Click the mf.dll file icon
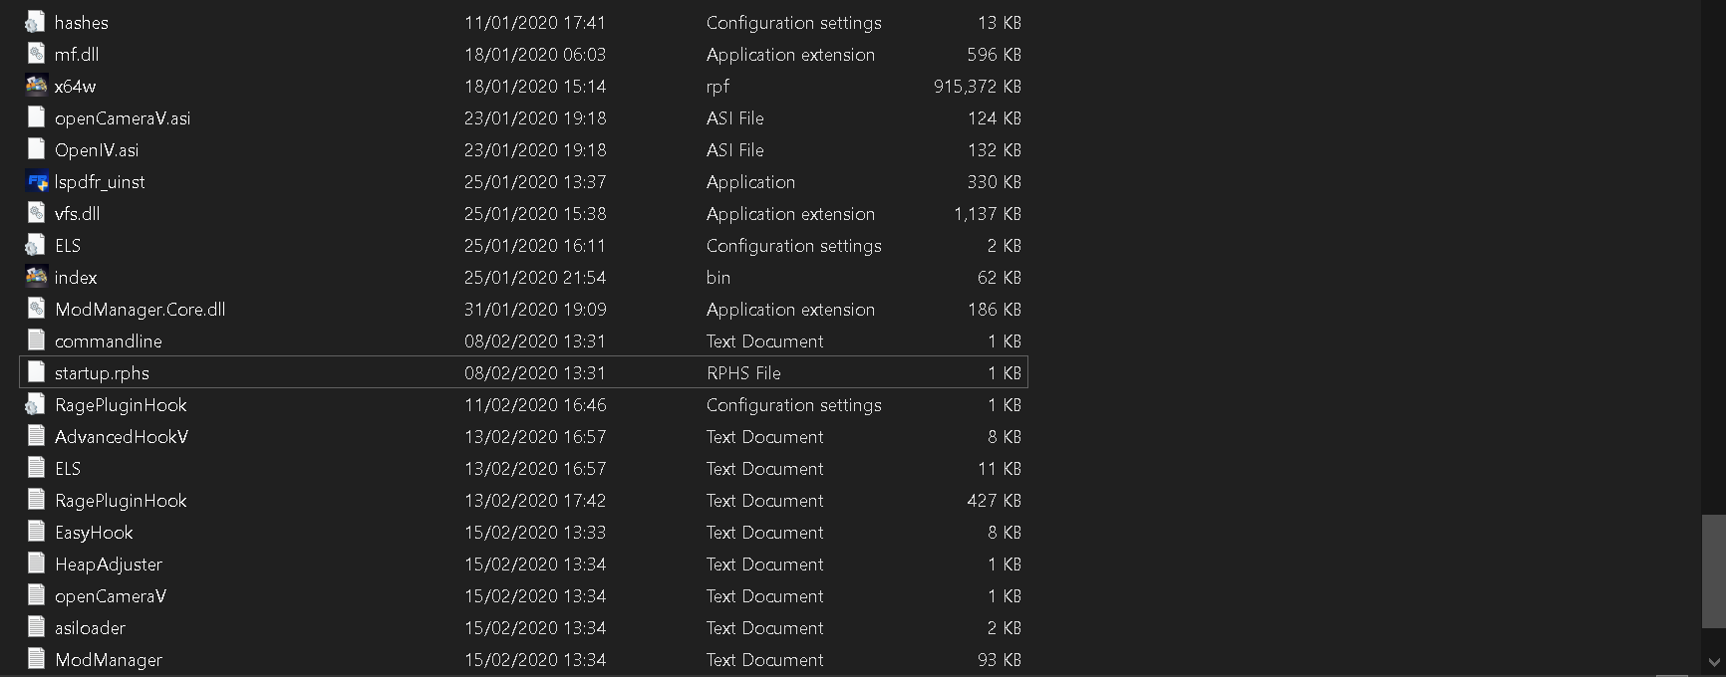The height and width of the screenshot is (677, 1726). (x=36, y=54)
